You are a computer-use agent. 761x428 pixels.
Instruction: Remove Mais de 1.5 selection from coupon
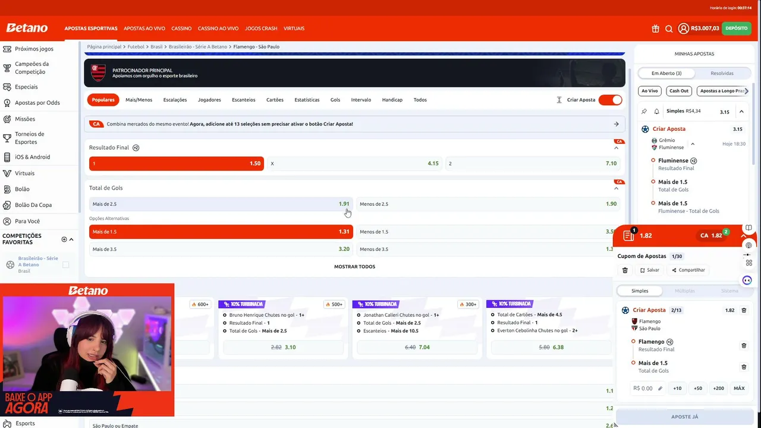(744, 367)
